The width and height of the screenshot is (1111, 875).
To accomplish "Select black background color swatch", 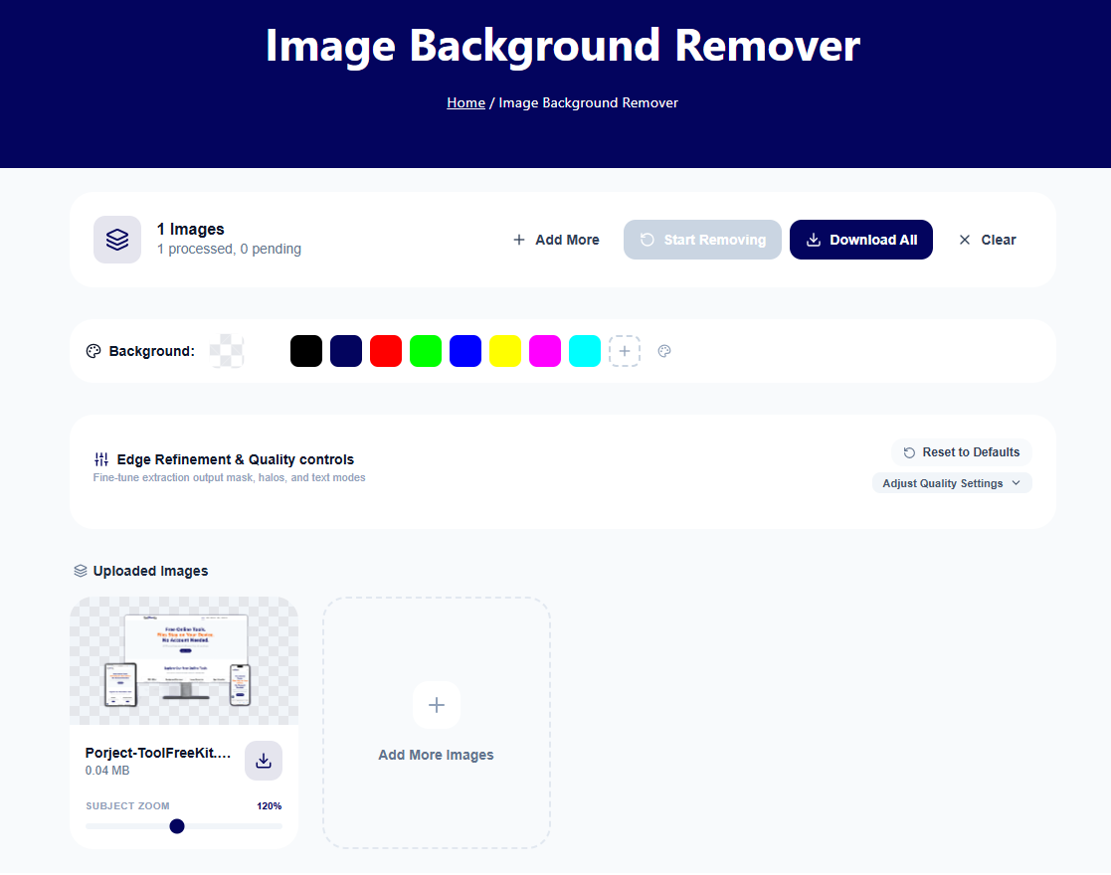I will click(306, 351).
